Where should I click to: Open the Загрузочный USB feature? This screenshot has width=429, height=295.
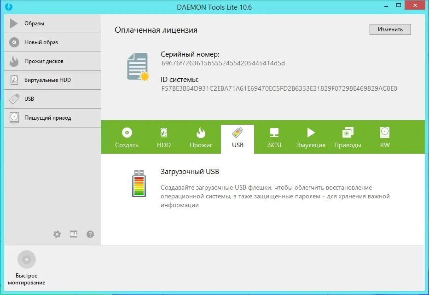[190, 171]
